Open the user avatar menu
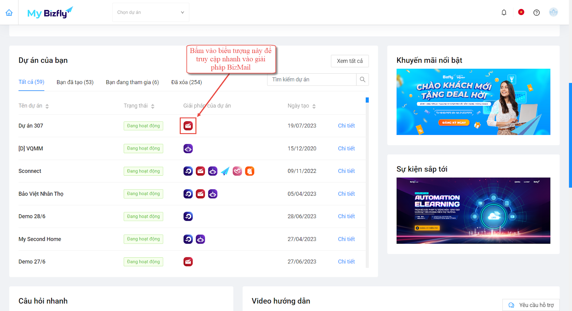 tap(553, 12)
